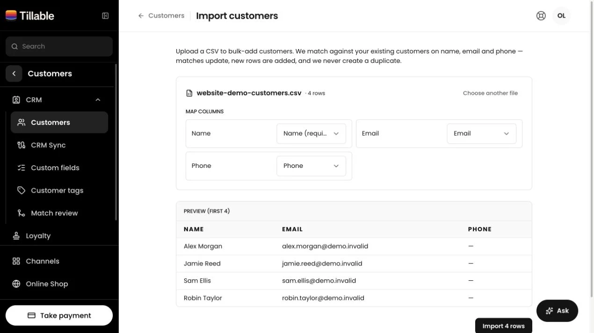This screenshot has width=594, height=333.
Task: Click the Jamie Reed name cell
Action: 202,264
